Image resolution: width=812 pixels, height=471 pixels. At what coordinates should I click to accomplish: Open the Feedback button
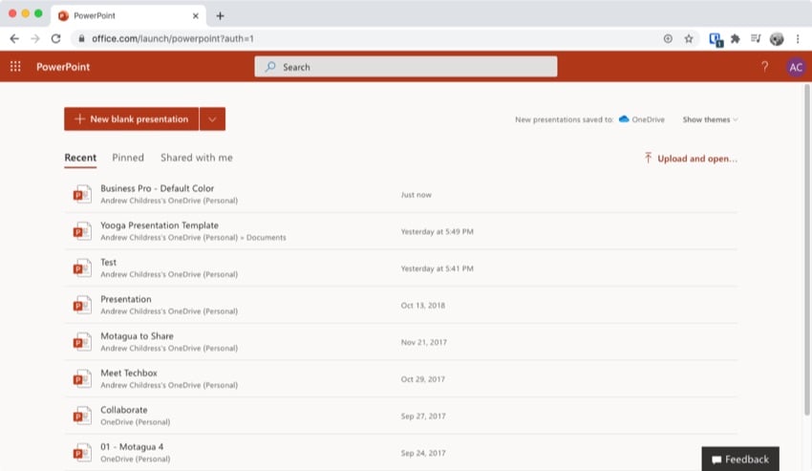pos(740,460)
